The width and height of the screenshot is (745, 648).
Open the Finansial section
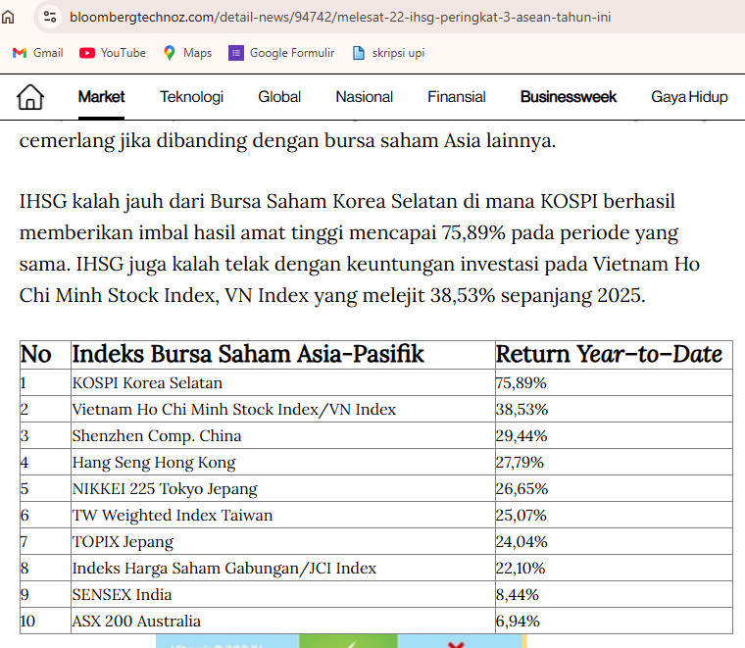pyautogui.click(x=457, y=97)
